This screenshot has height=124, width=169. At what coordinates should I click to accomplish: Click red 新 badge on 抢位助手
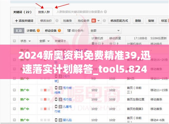coord(93,21)
